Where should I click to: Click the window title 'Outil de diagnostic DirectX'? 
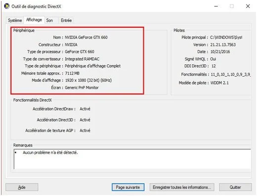[x=36, y=6]
